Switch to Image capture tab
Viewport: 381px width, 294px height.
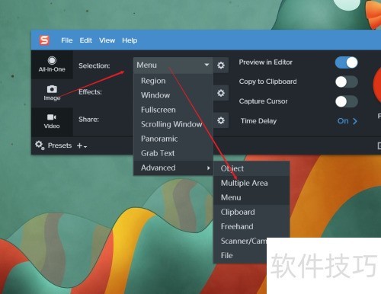[52, 93]
